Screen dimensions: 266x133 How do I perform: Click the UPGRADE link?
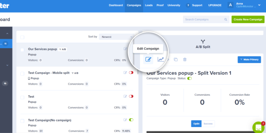(215, 5)
